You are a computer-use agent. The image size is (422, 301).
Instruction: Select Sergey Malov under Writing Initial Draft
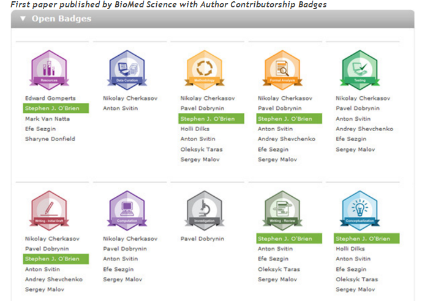[x=45, y=289]
